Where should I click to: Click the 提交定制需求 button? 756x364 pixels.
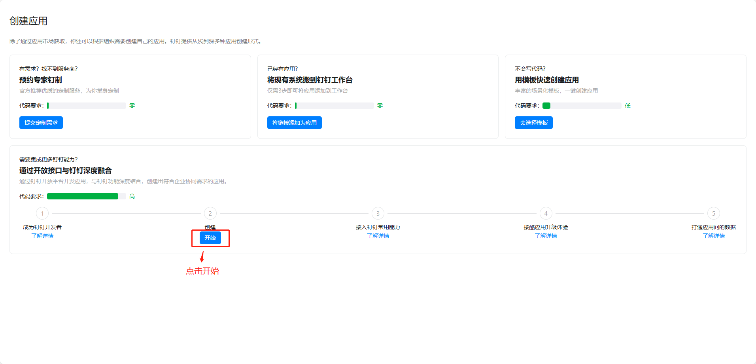pos(41,123)
